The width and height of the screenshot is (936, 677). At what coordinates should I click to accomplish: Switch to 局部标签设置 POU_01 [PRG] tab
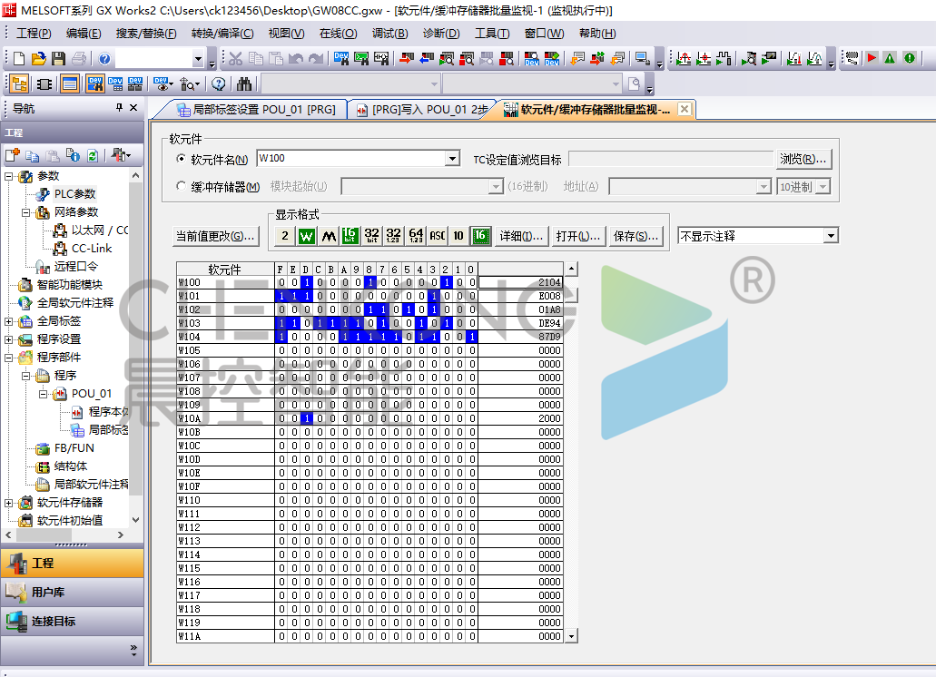(256, 110)
